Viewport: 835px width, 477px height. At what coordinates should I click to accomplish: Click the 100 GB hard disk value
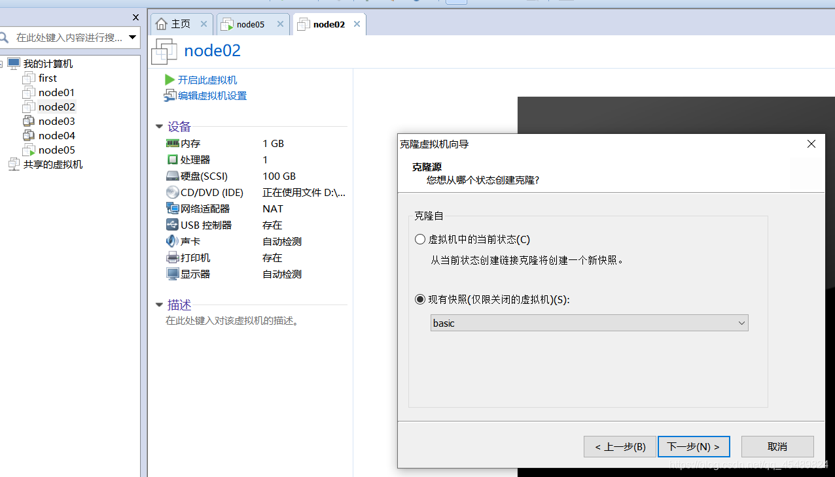(279, 176)
